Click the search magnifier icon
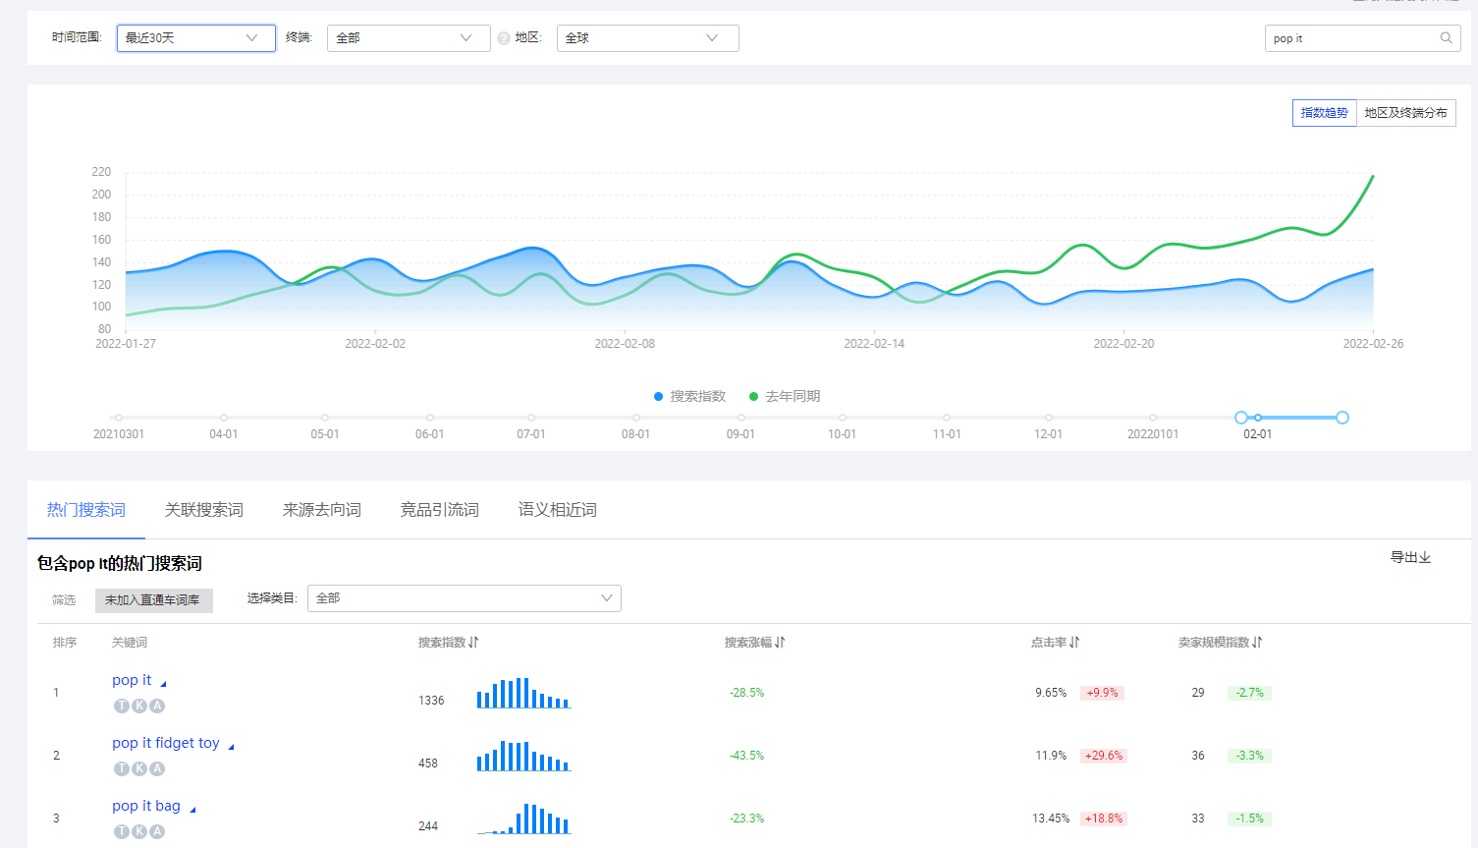Screen dimensions: 1478x848 (x=1446, y=38)
